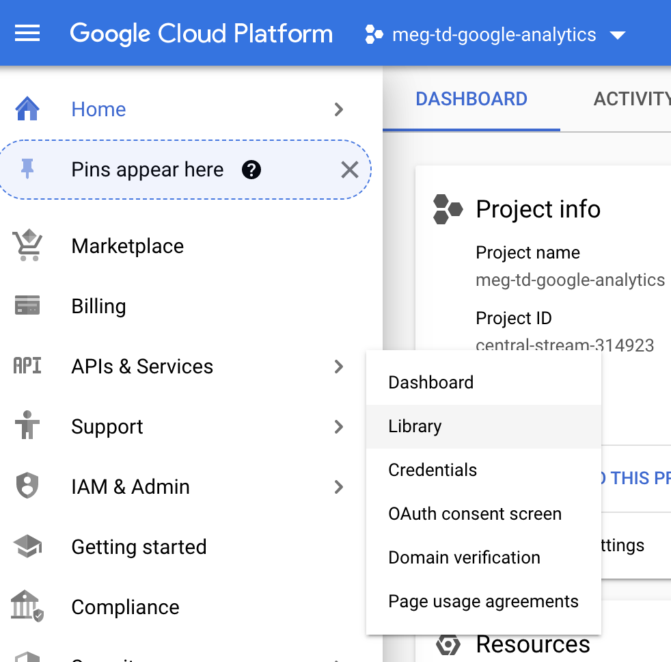This screenshot has width=671, height=662.
Task: Click the Billing credit card icon
Action: [x=27, y=306]
